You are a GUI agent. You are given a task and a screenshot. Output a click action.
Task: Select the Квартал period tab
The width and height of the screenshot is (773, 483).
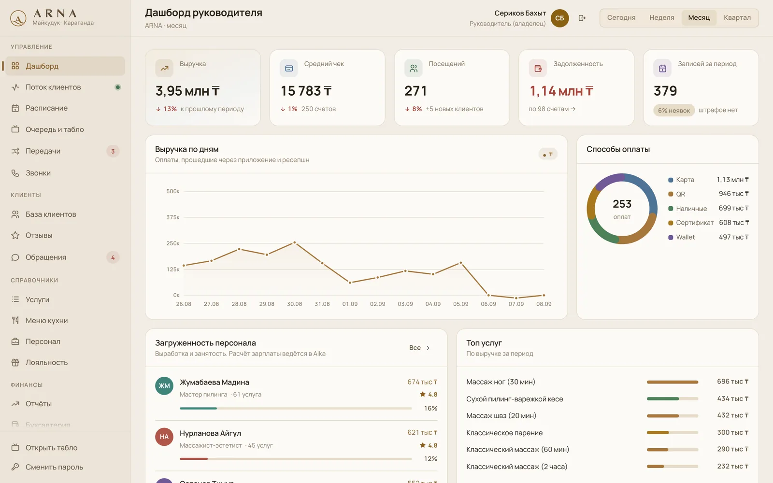[x=737, y=18]
